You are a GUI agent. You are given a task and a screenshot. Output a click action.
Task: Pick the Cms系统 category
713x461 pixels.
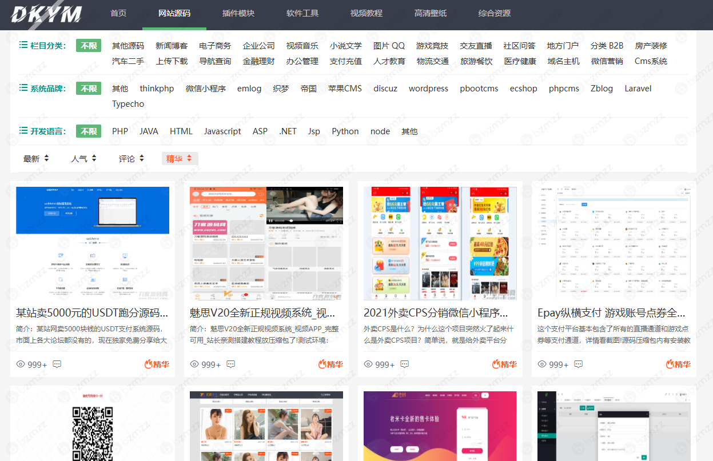651,61
